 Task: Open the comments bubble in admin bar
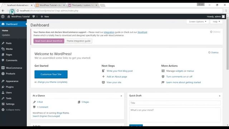click(x=35, y=16)
